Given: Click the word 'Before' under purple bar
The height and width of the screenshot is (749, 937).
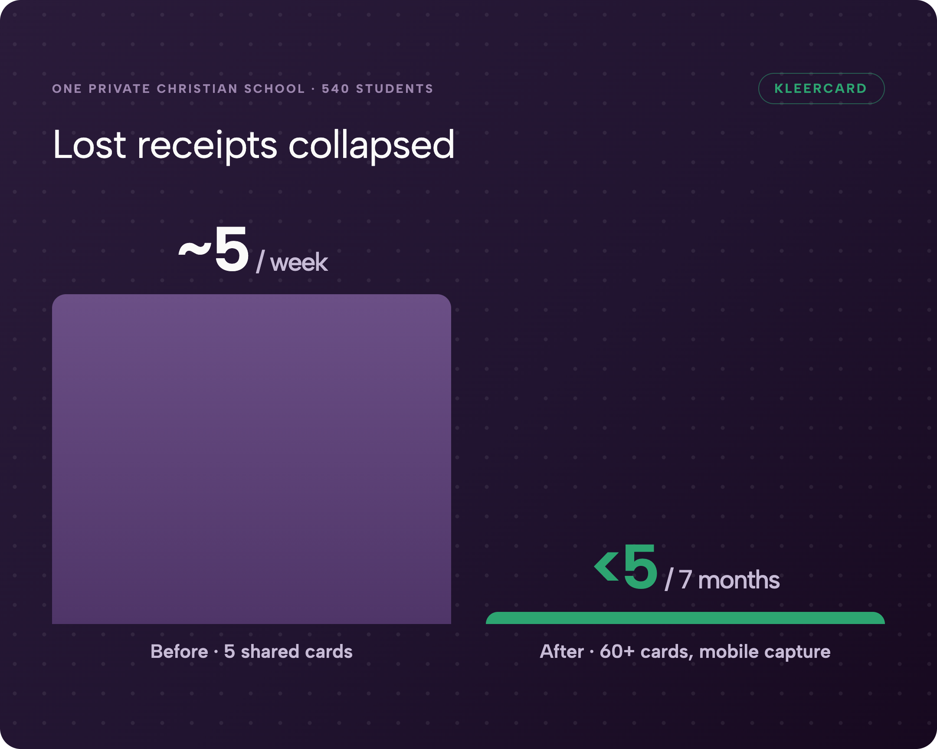Looking at the screenshot, I should pos(179,652).
